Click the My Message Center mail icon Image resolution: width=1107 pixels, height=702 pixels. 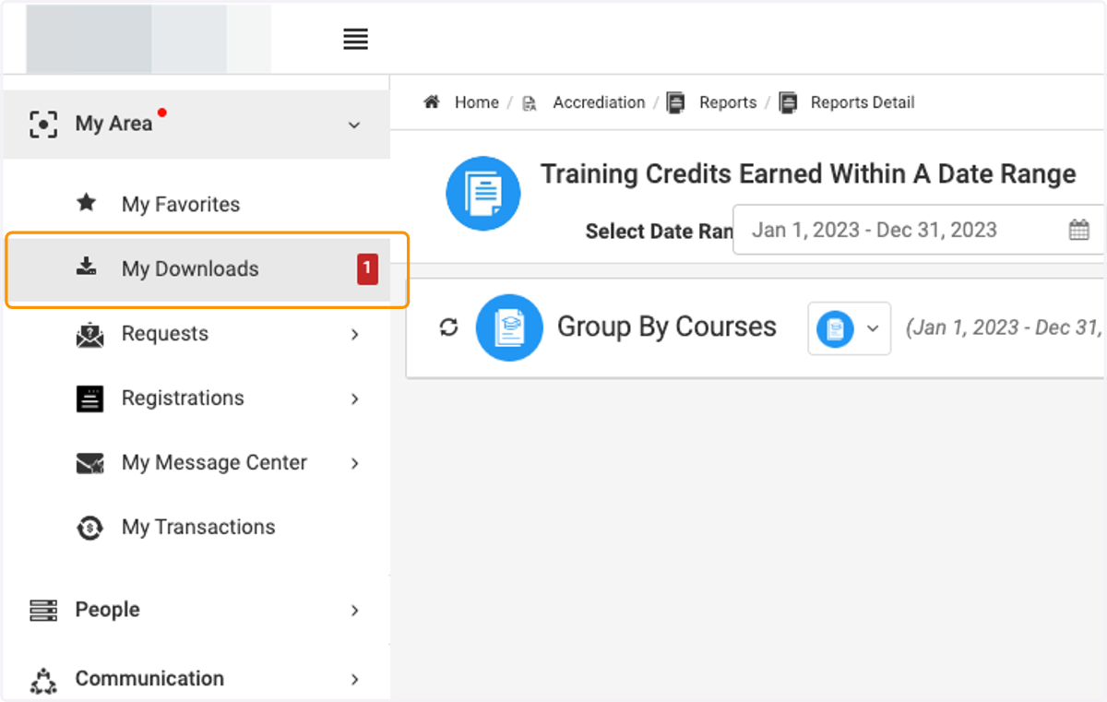click(x=89, y=463)
